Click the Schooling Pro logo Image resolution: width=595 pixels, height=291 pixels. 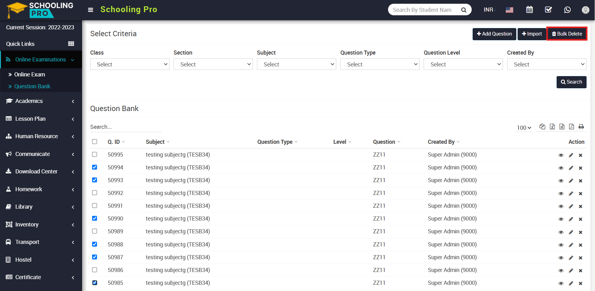(x=40, y=10)
